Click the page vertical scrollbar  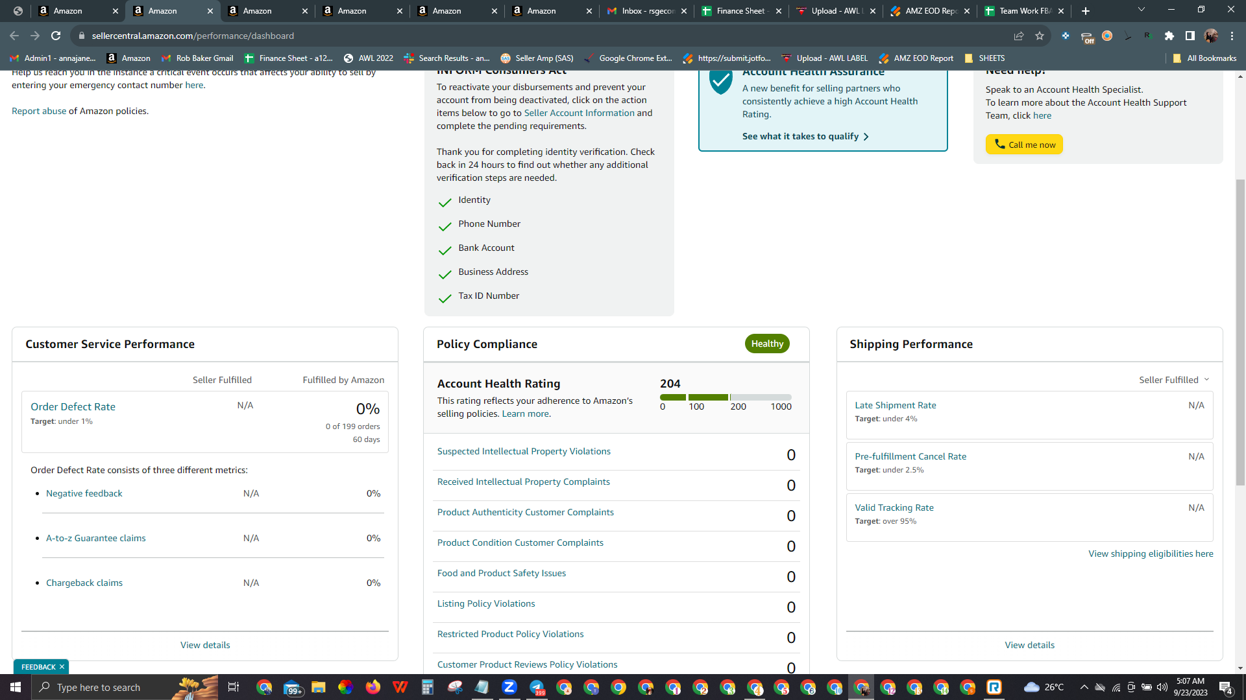[1240, 331]
